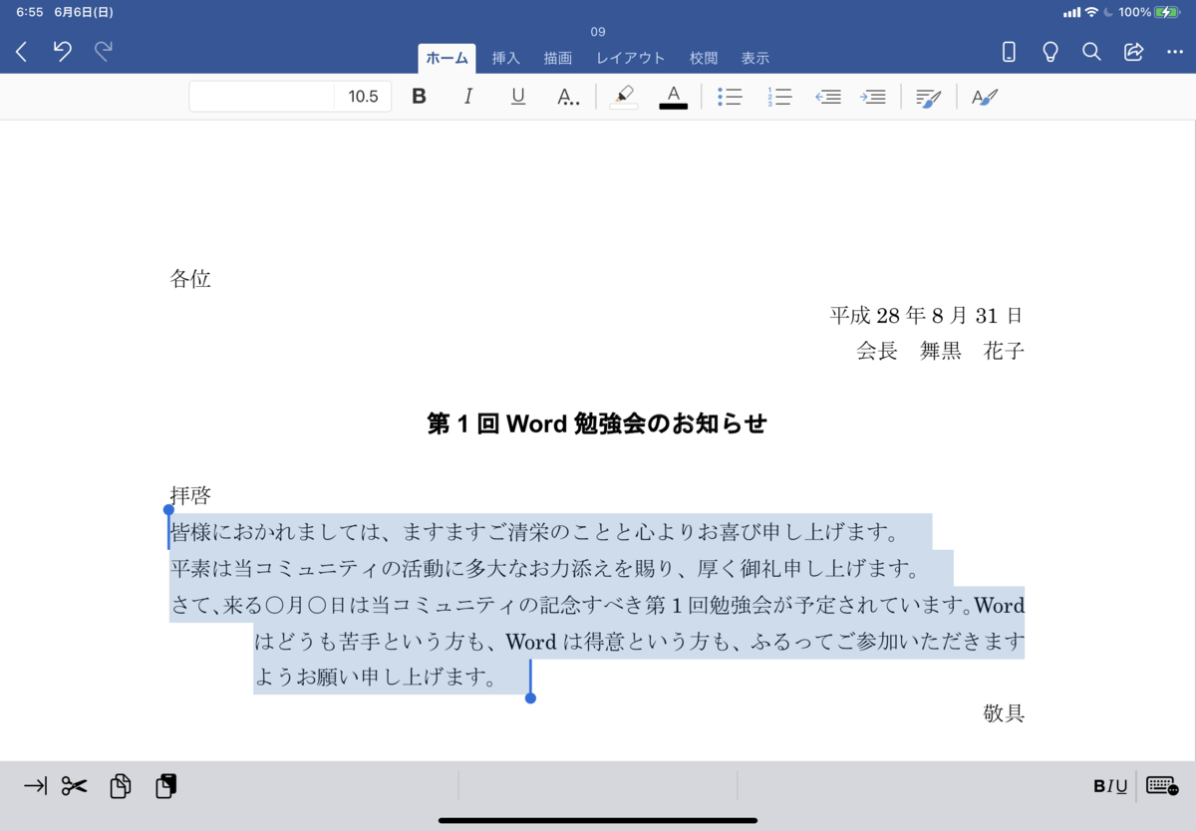
Task: Tap the back arrow to close document
Action: pos(22,52)
